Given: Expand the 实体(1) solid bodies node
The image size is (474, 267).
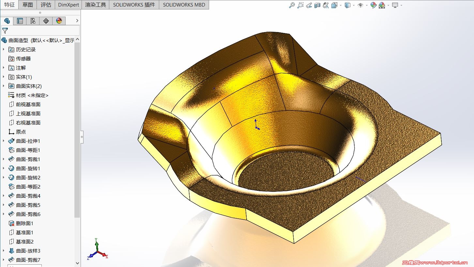Looking at the screenshot, I should (x=4, y=77).
